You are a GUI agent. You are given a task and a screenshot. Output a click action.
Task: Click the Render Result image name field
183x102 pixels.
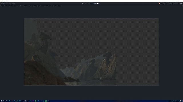[88, 3]
